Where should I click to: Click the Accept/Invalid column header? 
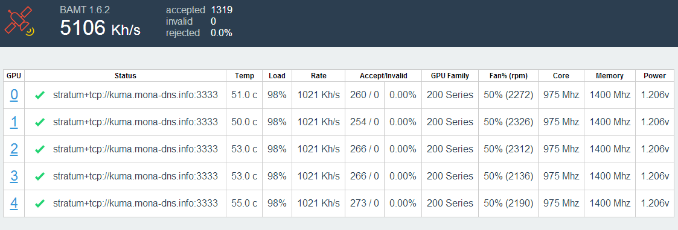(383, 76)
